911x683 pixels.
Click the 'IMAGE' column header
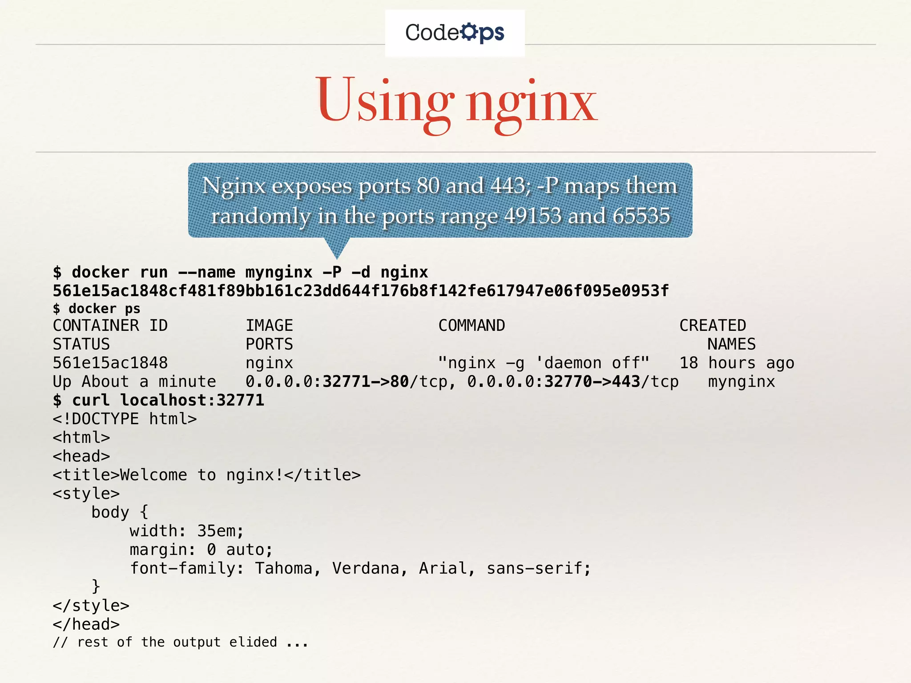[269, 325]
